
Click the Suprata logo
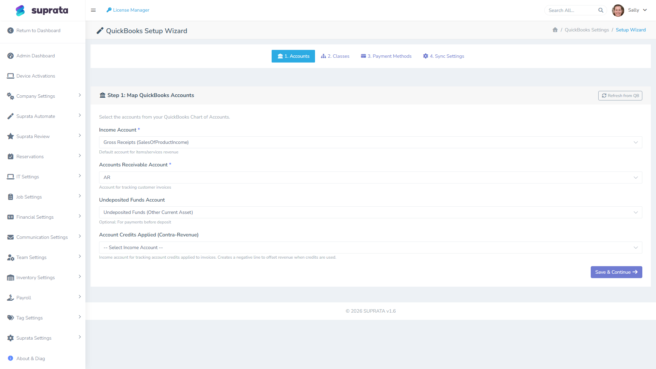(x=42, y=10)
